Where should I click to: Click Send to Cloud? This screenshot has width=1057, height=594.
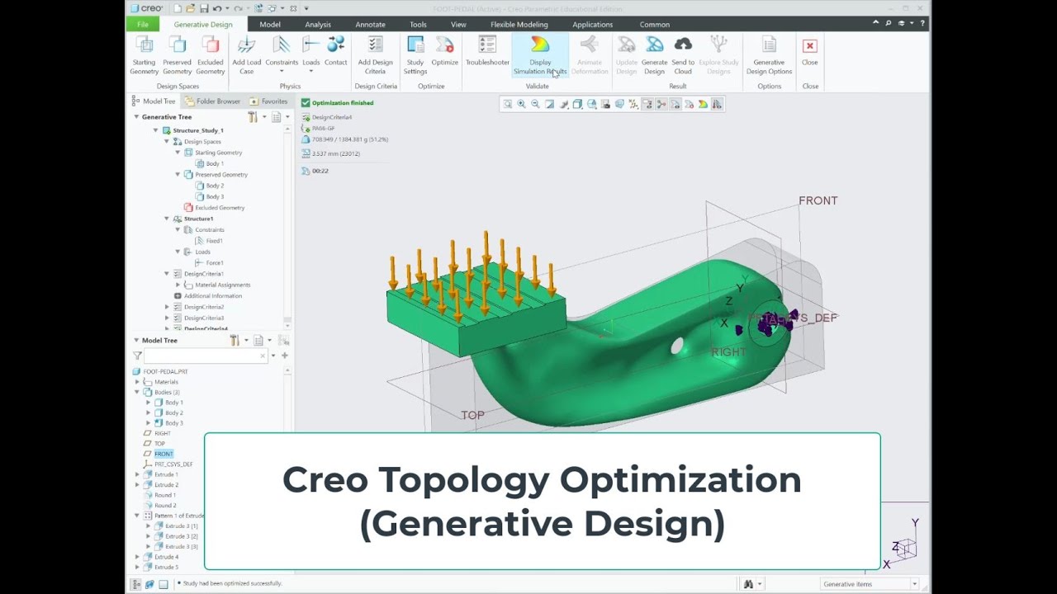click(x=683, y=55)
